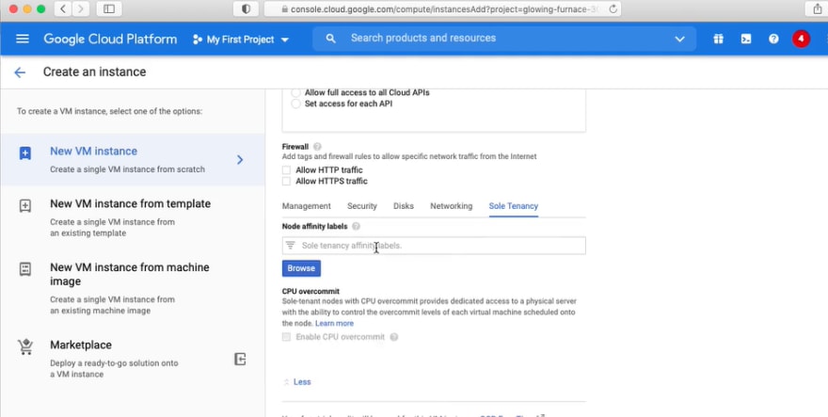828x417 pixels.
Task: Switch to the Management tab
Action: point(307,206)
